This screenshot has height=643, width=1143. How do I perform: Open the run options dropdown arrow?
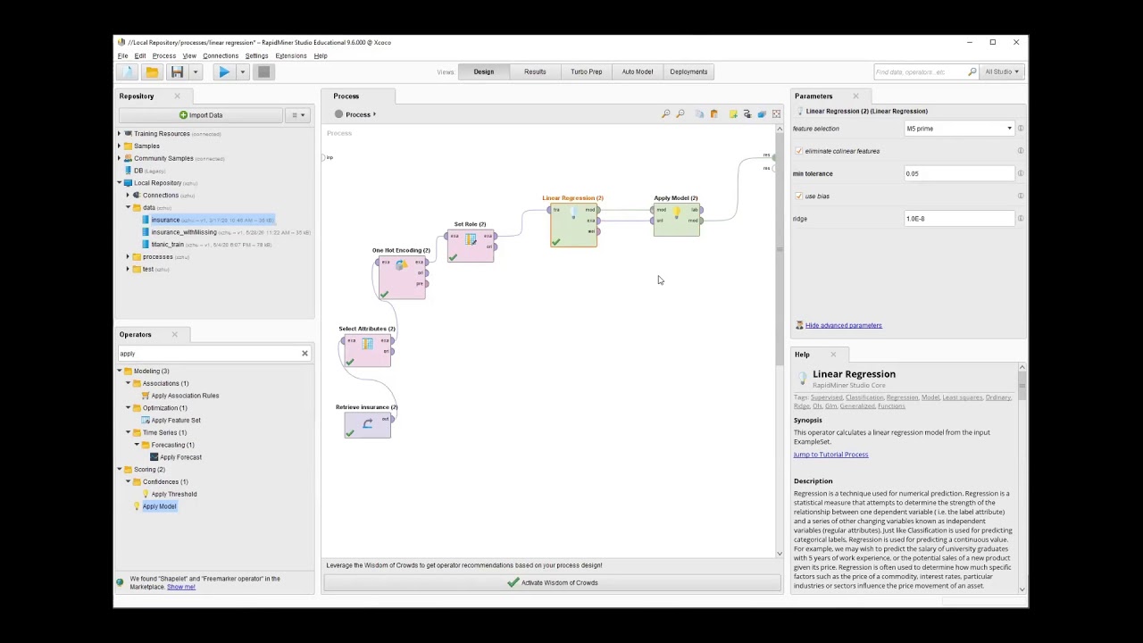pyautogui.click(x=242, y=72)
